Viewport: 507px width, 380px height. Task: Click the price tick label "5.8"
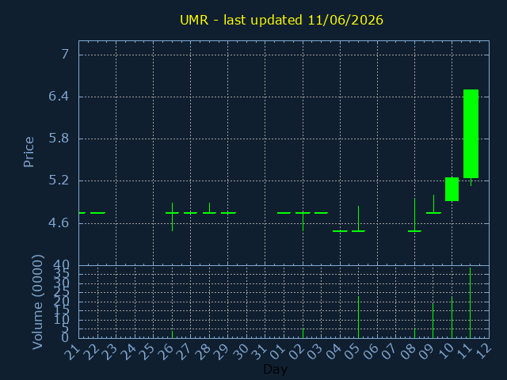tap(59, 139)
